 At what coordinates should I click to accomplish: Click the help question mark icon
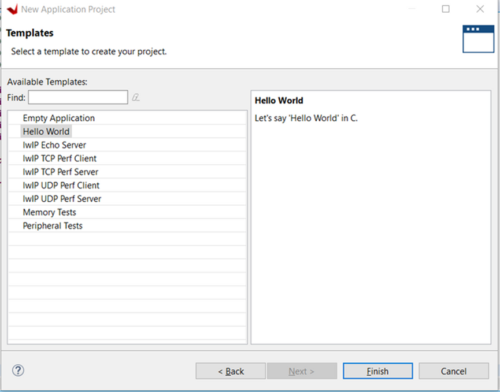coord(18,371)
